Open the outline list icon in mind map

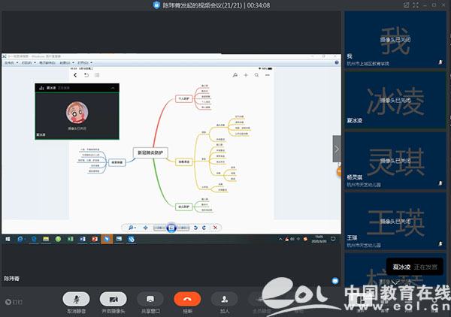pos(98,75)
